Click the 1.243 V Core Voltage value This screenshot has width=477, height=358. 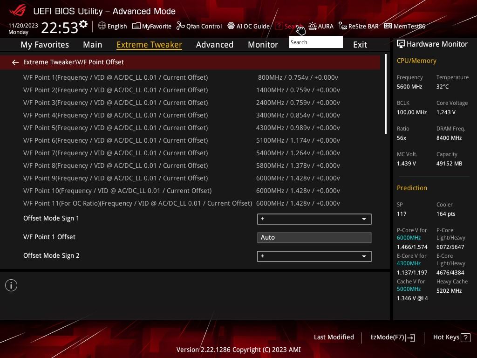pyautogui.click(x=446, y=112)
